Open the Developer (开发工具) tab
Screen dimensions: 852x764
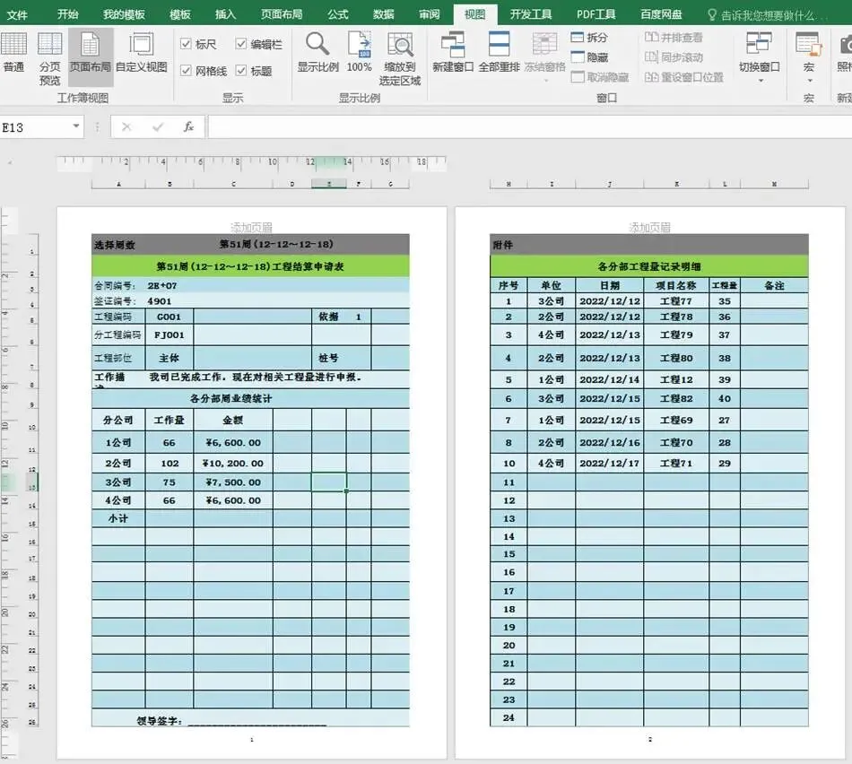click(x=531, y=14)
